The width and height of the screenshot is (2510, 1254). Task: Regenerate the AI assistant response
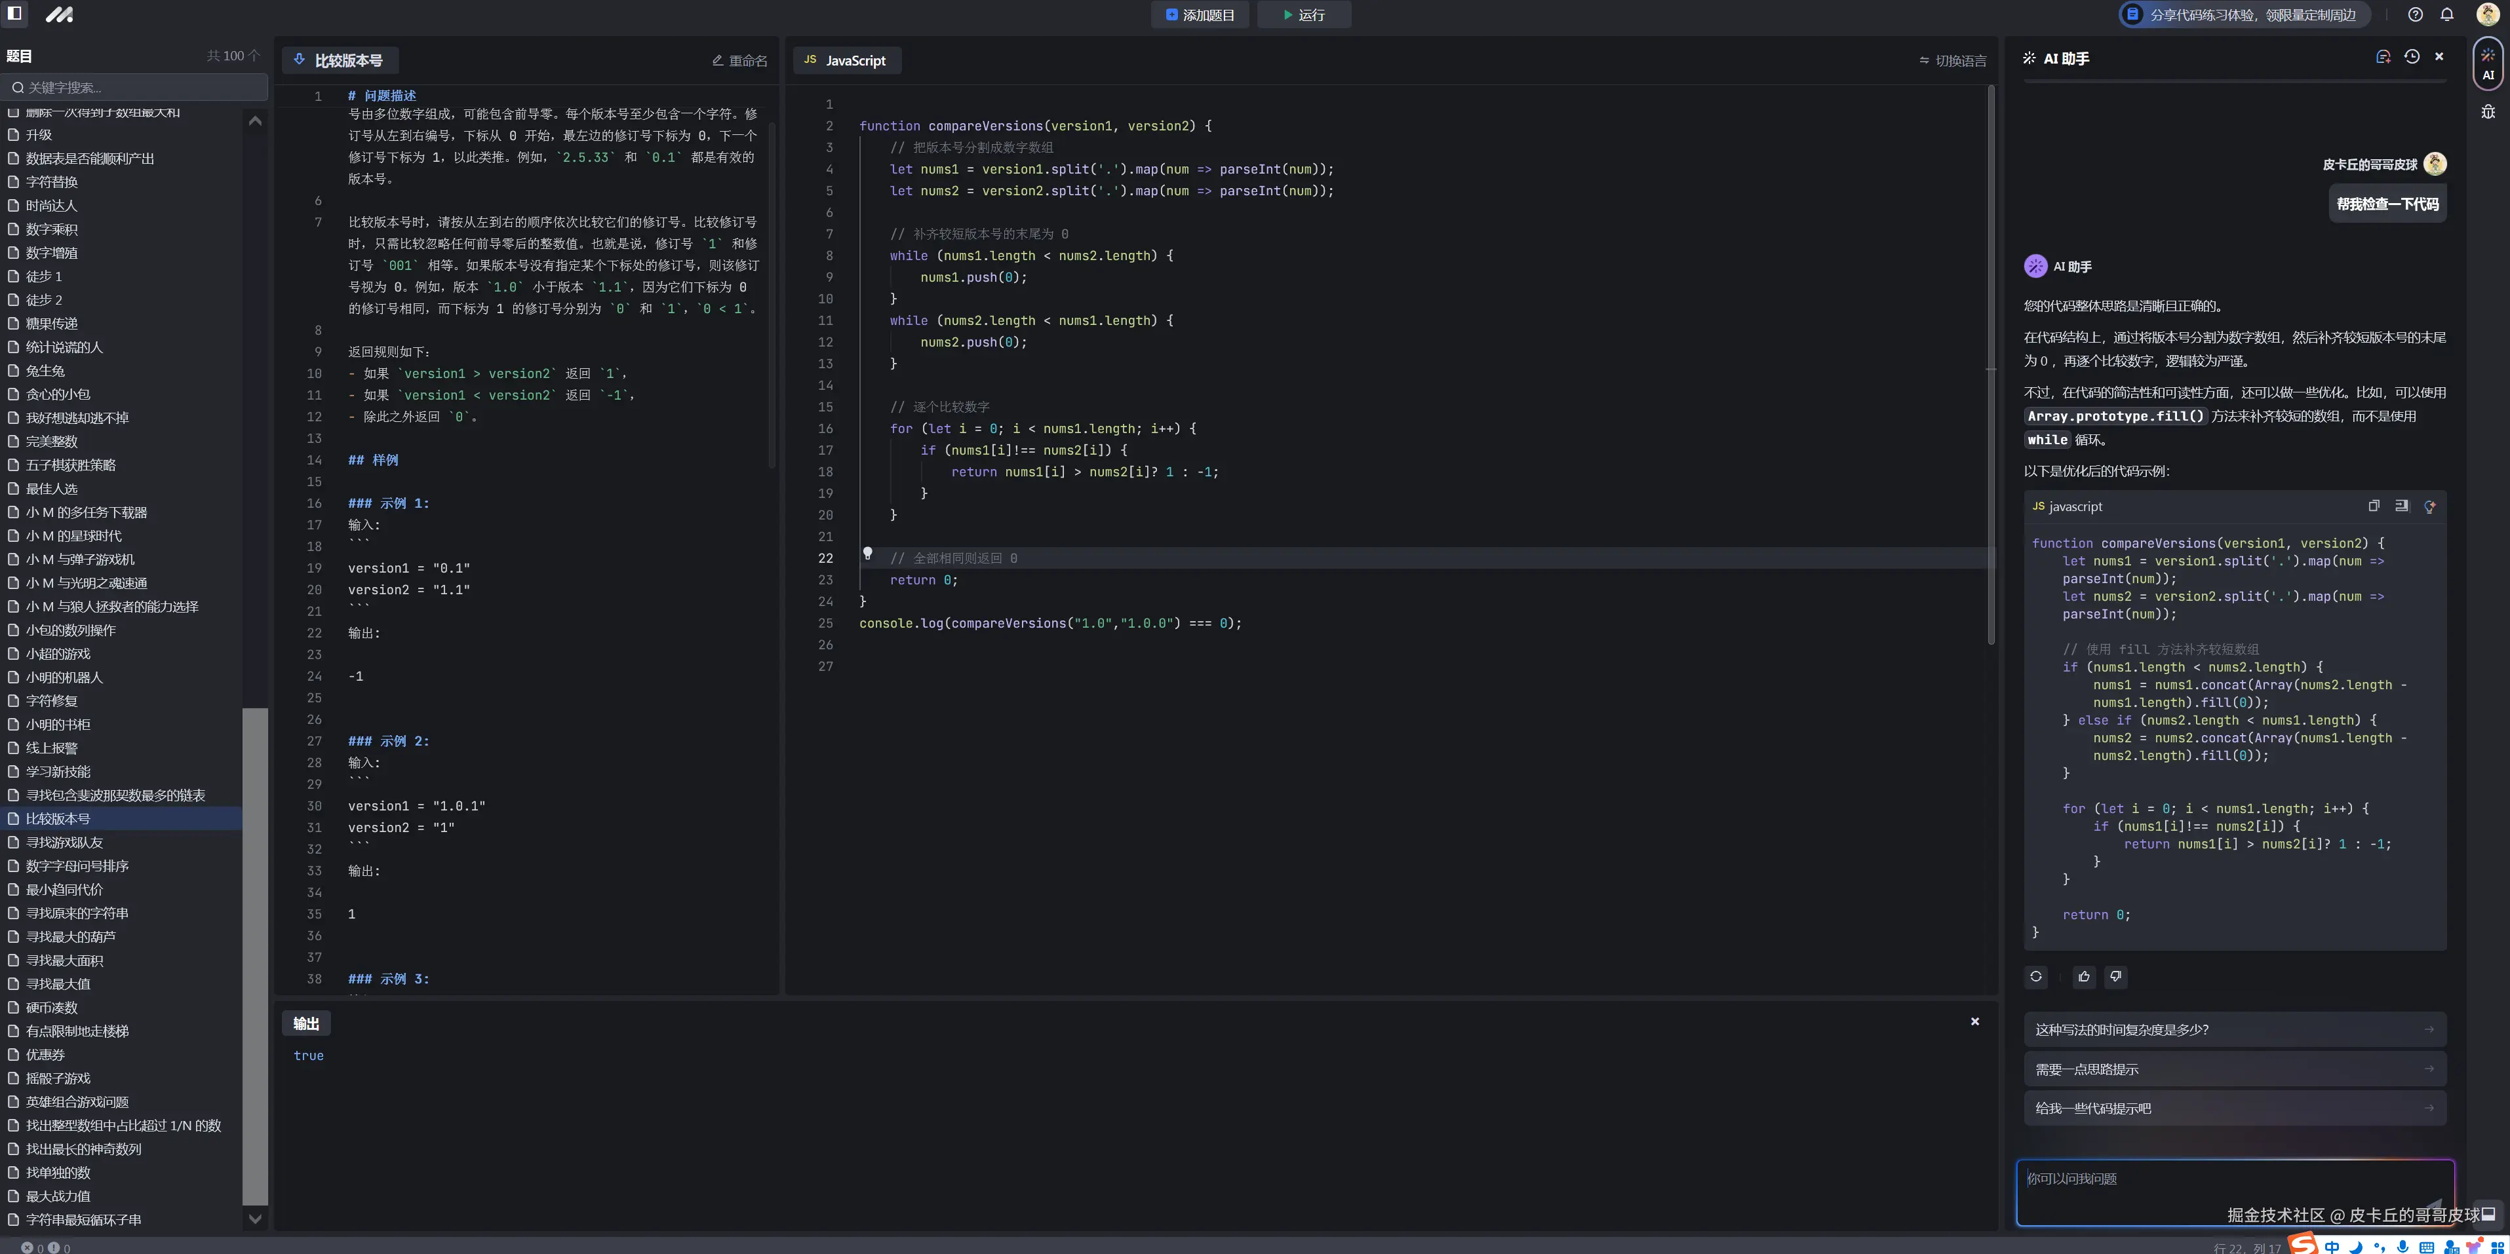(x=2035, y=976)
